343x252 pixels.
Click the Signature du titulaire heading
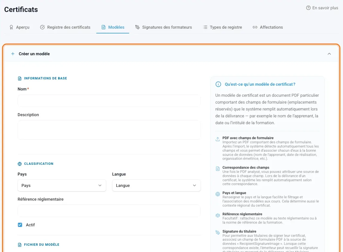(x=239, y=231)
